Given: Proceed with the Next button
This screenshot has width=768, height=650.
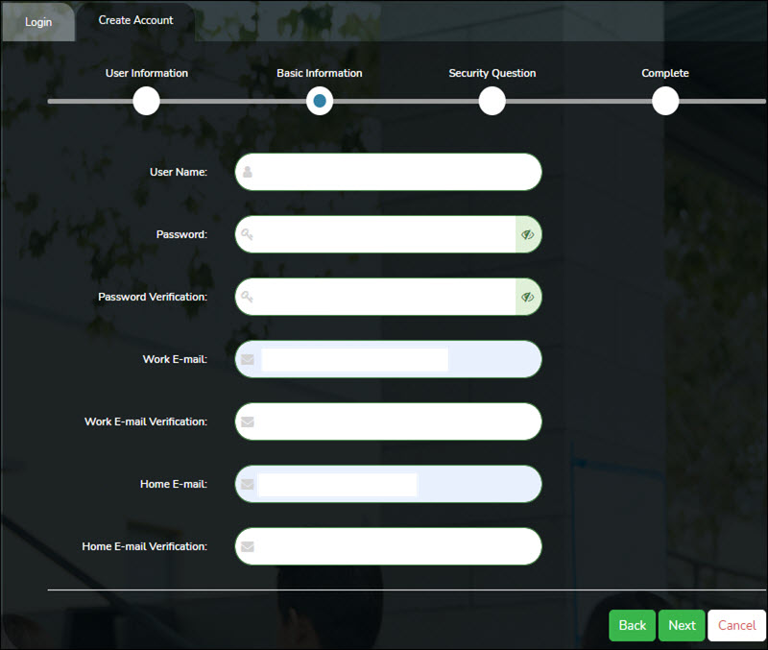Looking at the screenshot, I should pos(682,625).
